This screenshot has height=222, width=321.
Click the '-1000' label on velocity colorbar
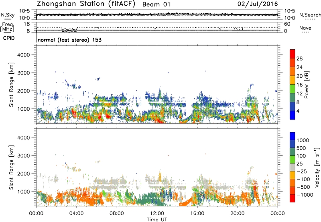click(305, 195)
